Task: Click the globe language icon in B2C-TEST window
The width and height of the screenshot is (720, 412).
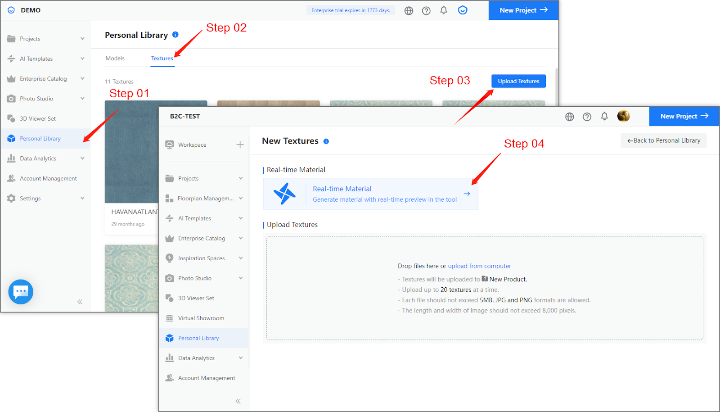Action: click(x=570, y=117)
